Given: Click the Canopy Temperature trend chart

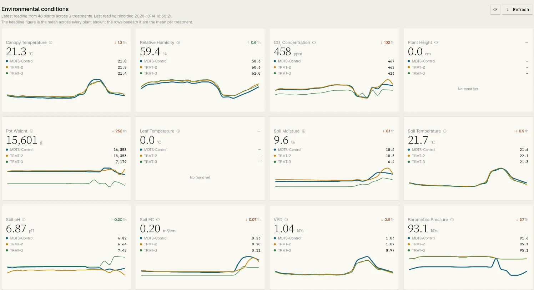Looking at the screenshot, I should (x=66, y=89).
